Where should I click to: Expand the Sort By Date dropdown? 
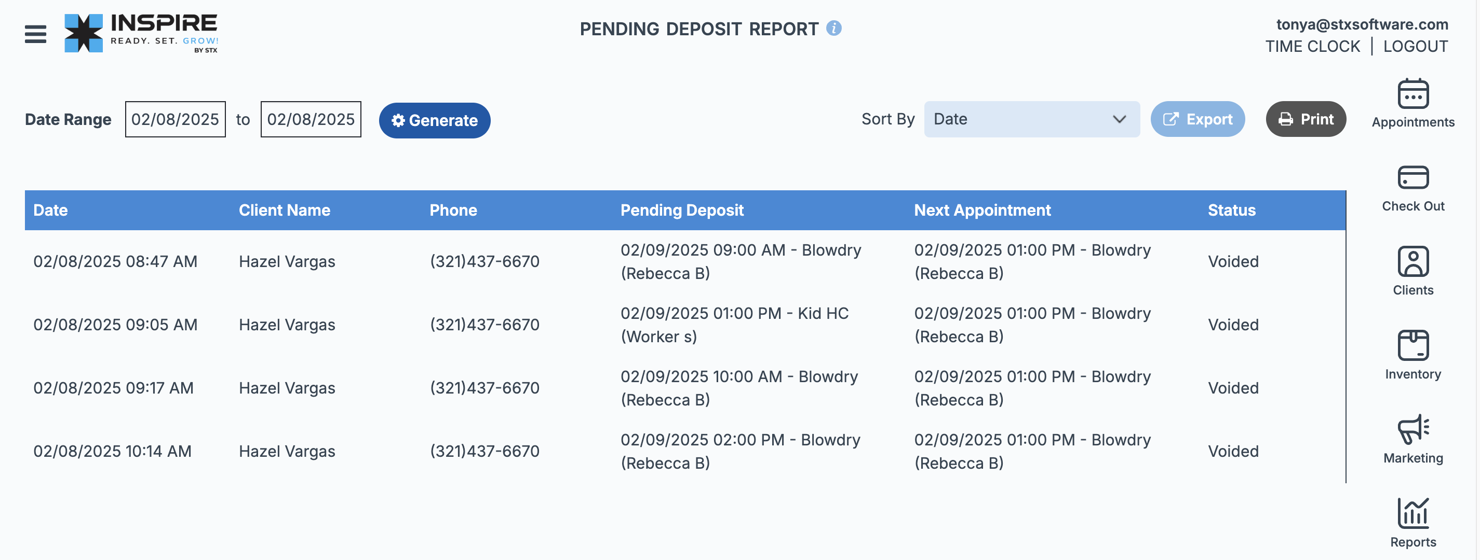1031,119
